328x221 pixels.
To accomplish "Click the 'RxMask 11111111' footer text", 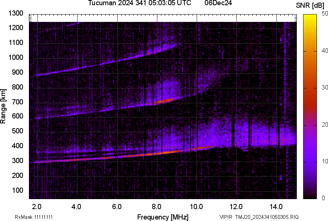I will [34, 217].
